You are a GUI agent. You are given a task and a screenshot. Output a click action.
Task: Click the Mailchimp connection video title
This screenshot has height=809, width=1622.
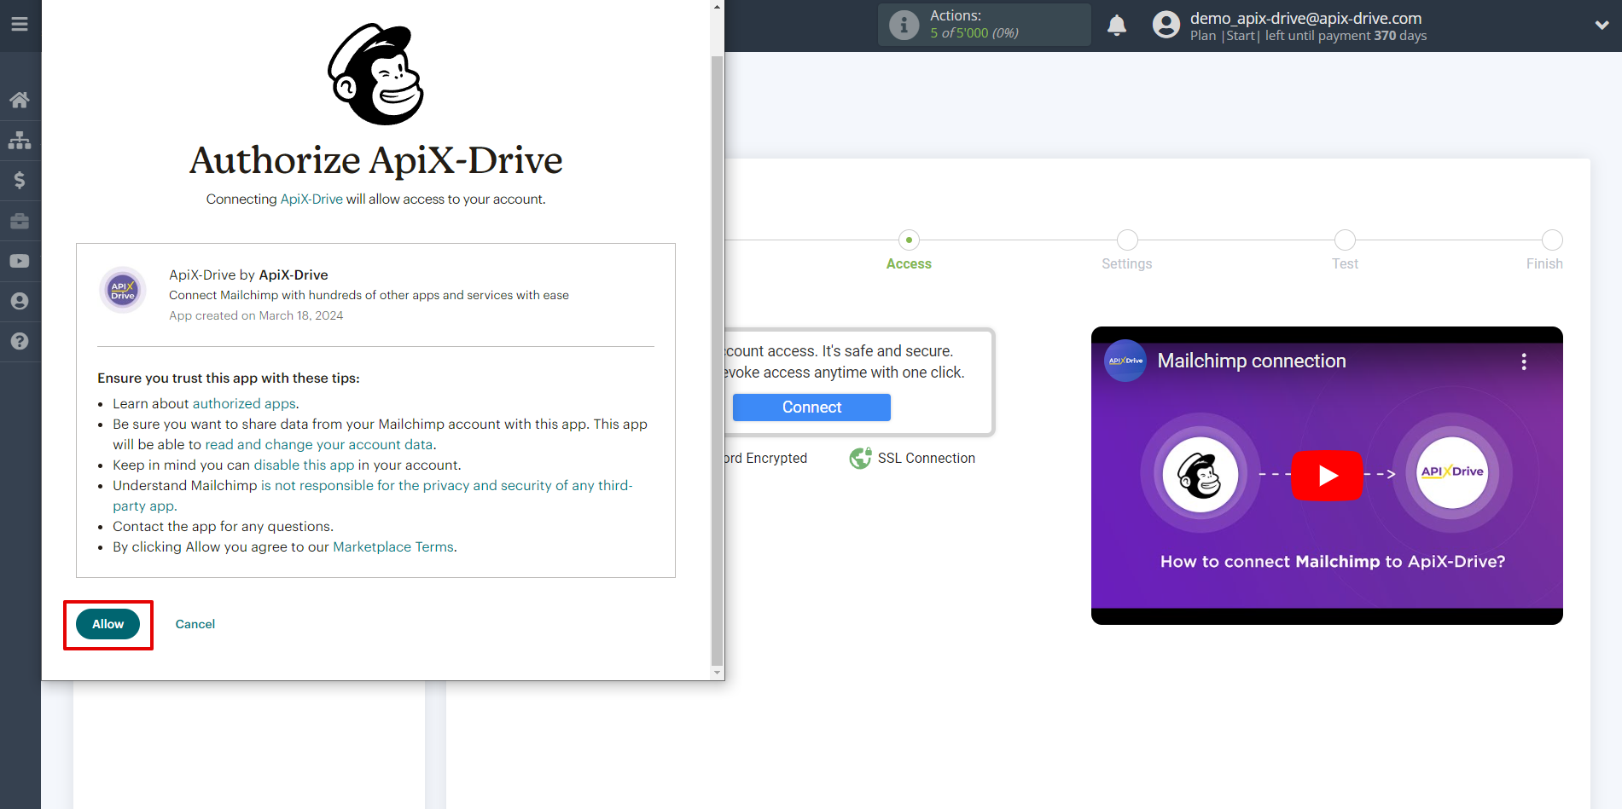tap(1252, 361)
